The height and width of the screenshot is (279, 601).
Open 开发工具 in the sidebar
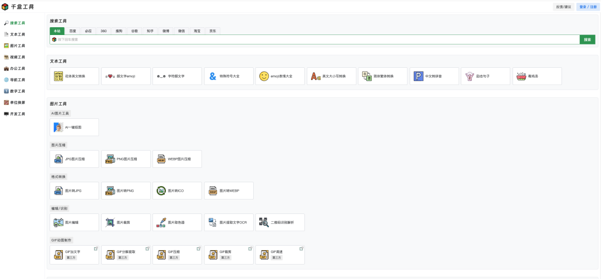(14, 114)
